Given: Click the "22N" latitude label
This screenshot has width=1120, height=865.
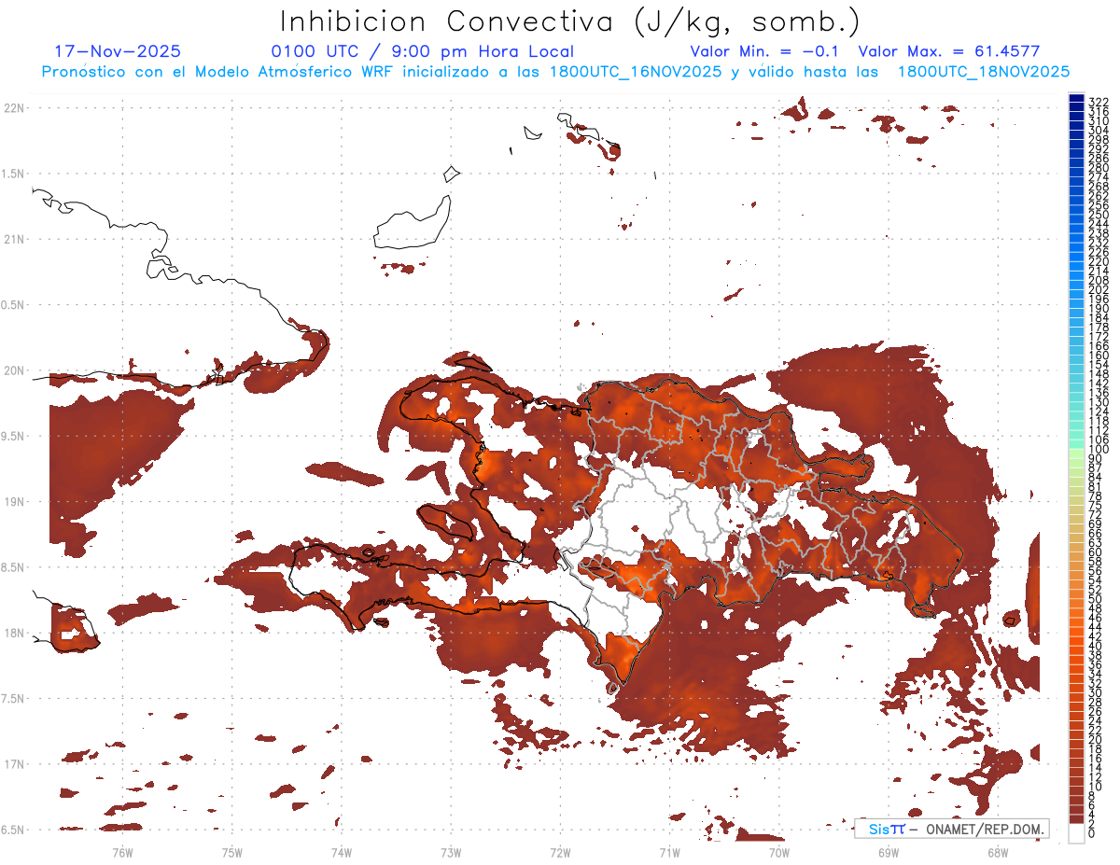Looking at the screenshot, I should pyautogui.click(x=14, y=108).
